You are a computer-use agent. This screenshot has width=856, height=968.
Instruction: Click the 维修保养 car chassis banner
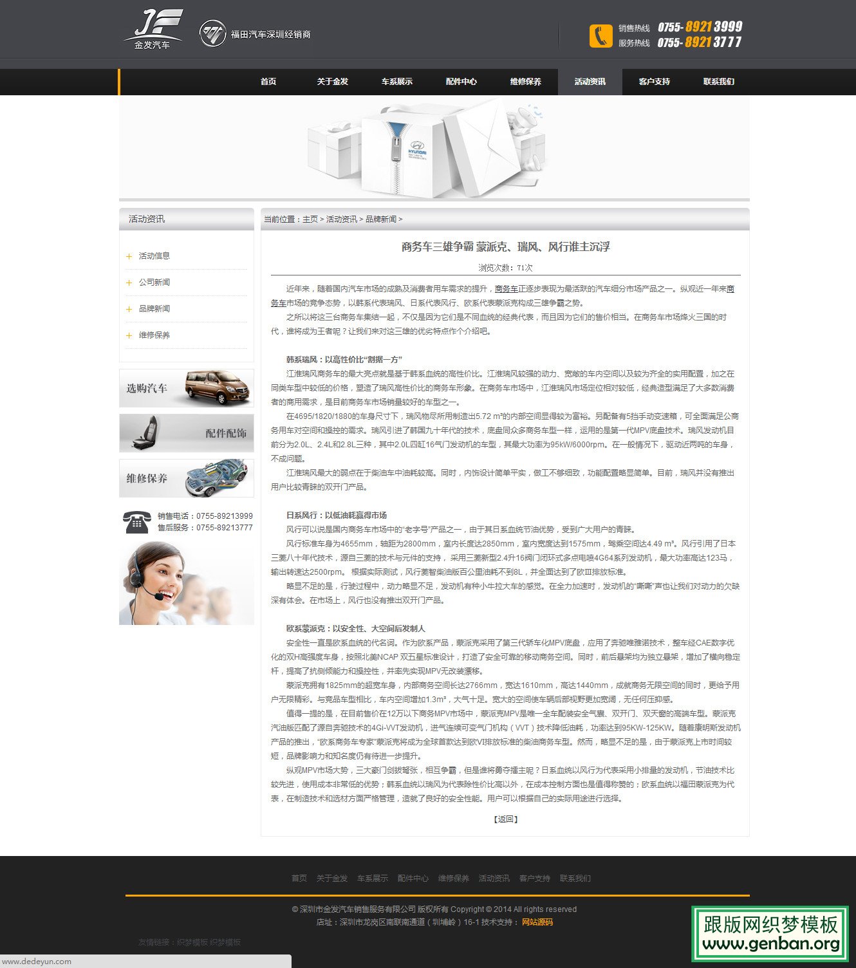point(187,478)
